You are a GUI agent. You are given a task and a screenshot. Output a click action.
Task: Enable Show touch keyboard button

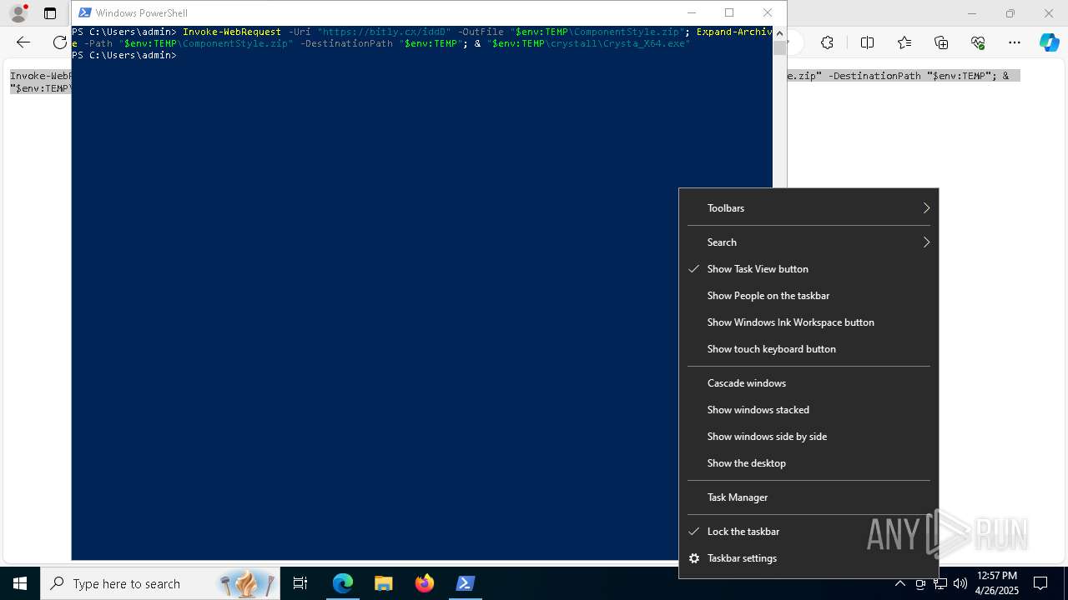click(809, 349)
